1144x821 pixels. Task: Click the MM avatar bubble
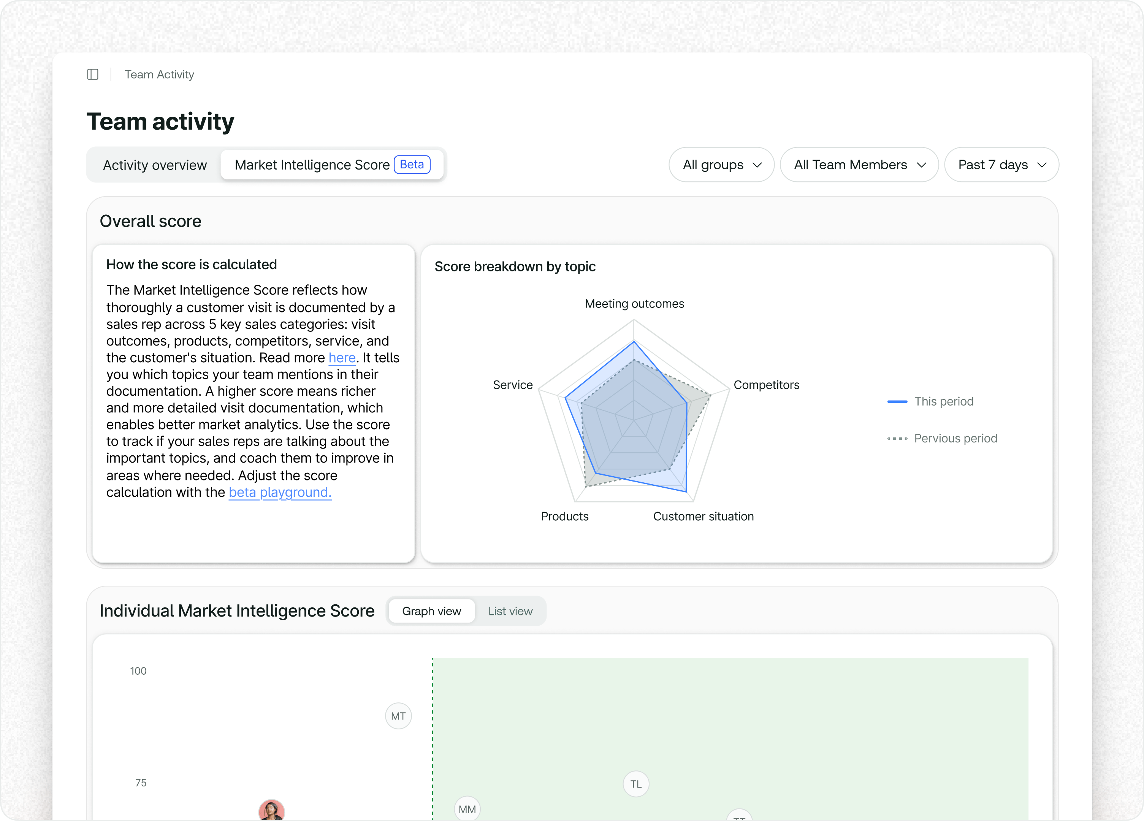pos(467,808)
